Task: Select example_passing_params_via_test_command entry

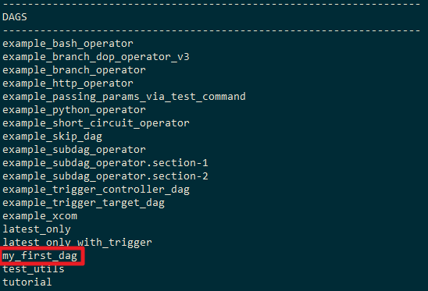Action: pyautogui.click(x=124, y=97)
